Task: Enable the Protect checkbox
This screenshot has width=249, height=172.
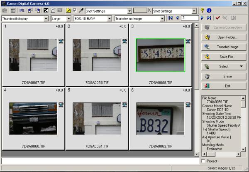Action: pos(203,161)
